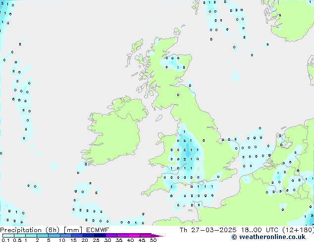The height and width of the screenshot is (242, 314).
Task: Pick the 2–5 mm legend swatch
Action: 43,236
